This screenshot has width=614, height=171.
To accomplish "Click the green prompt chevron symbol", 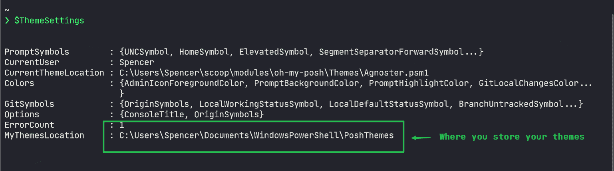I will (x=7, y=21).
